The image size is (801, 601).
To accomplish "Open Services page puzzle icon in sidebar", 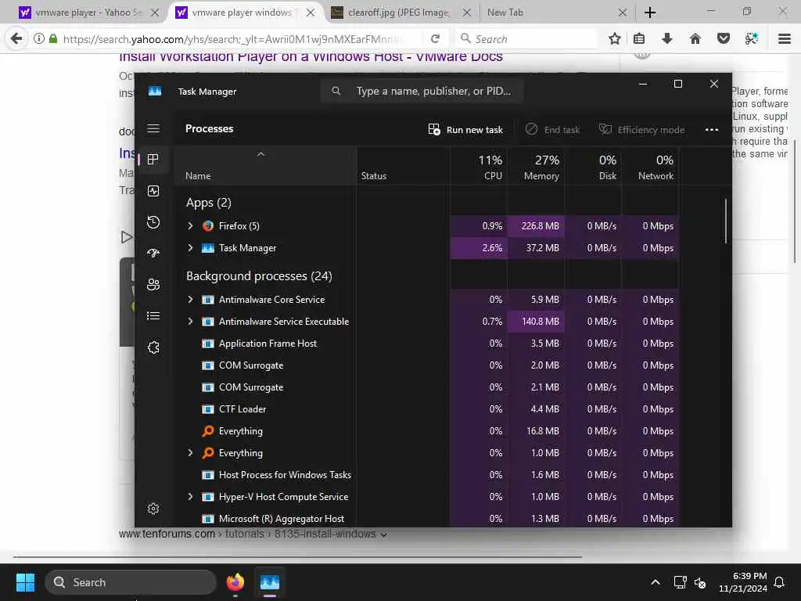I will (153, 347).
